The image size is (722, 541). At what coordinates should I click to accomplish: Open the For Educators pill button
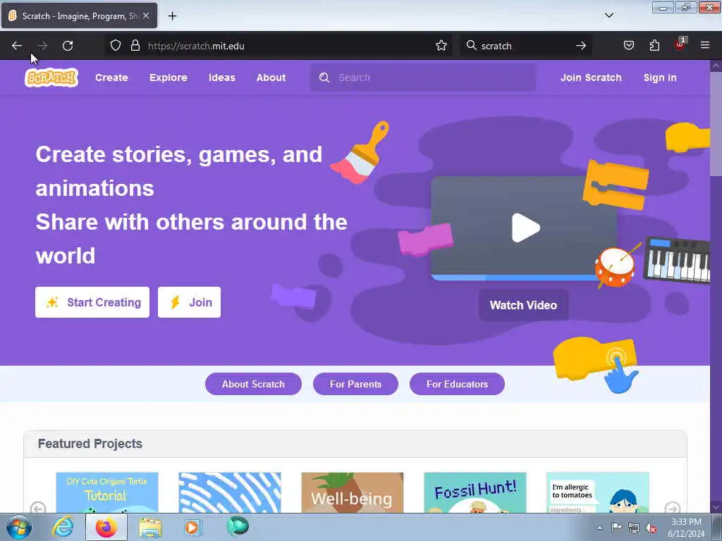(457, 384)
